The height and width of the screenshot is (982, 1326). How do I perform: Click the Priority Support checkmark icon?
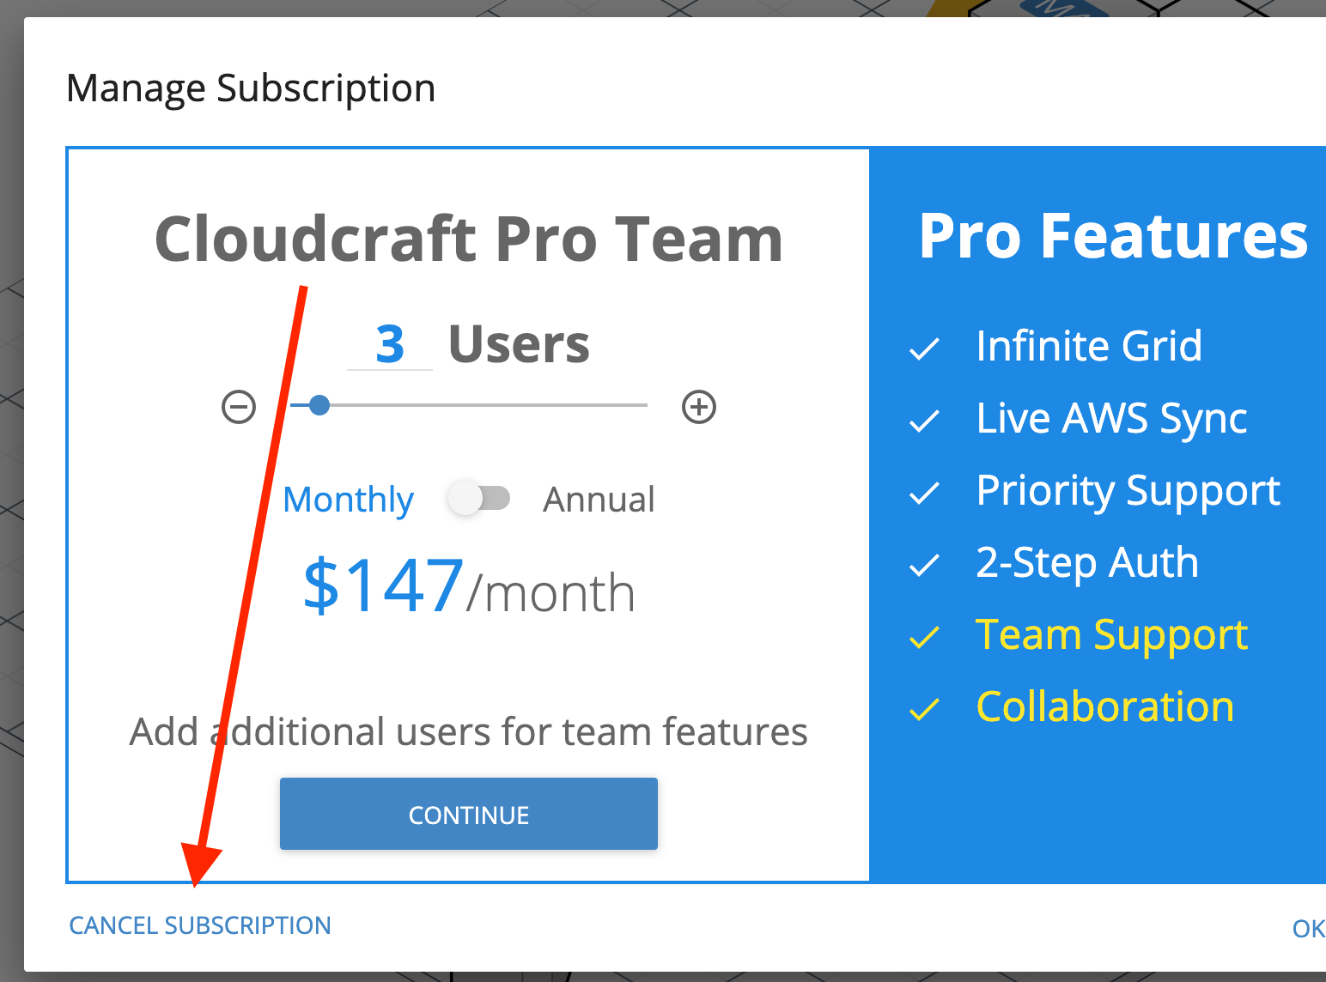pos(924,493)
